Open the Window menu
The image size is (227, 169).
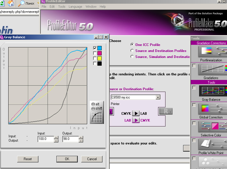pos(91,7)
